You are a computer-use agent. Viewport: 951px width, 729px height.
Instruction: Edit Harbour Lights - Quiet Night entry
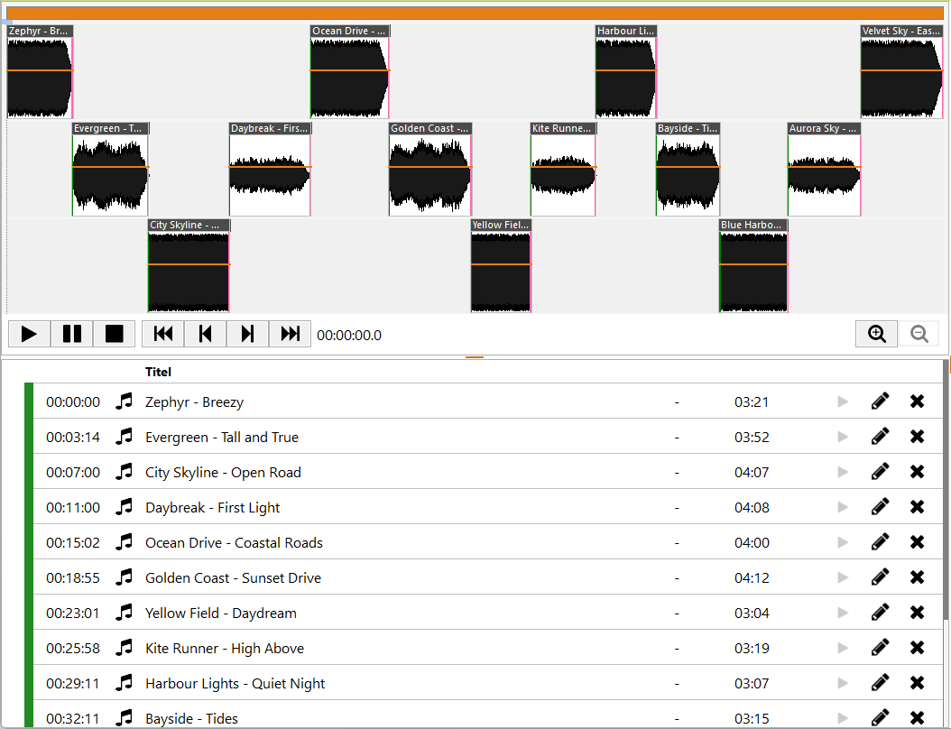(880, 683)
